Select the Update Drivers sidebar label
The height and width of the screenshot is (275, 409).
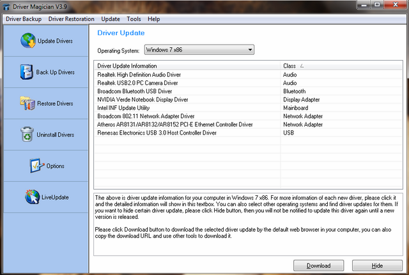[x=55, y=41]
